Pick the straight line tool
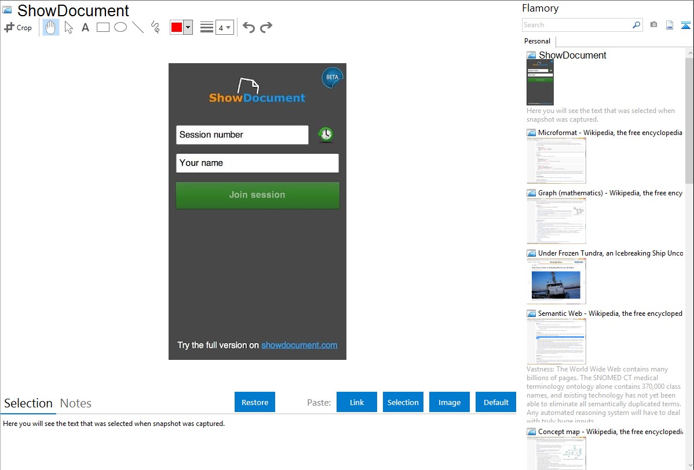The image size is (694, 470). (x=138, y=27)
